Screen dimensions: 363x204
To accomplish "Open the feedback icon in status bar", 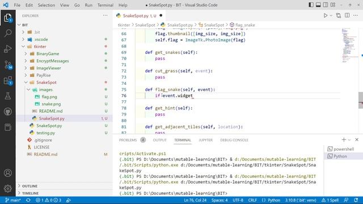I will 346,200.
